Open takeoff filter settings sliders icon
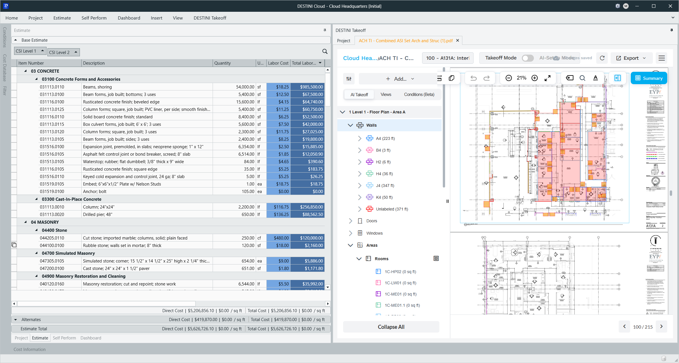Image resolution: width=679 pixels, height=363 pixels. [349, 79]
